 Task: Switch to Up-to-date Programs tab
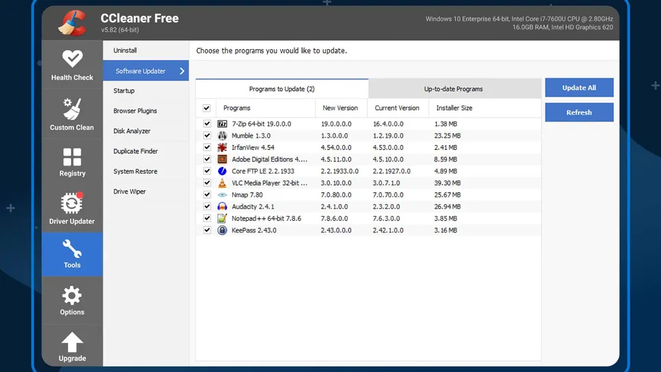pyautogui.click(x=453, y=89)
